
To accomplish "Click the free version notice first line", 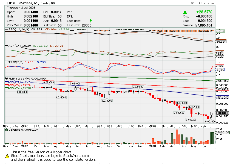I will [x=41, y=152].
